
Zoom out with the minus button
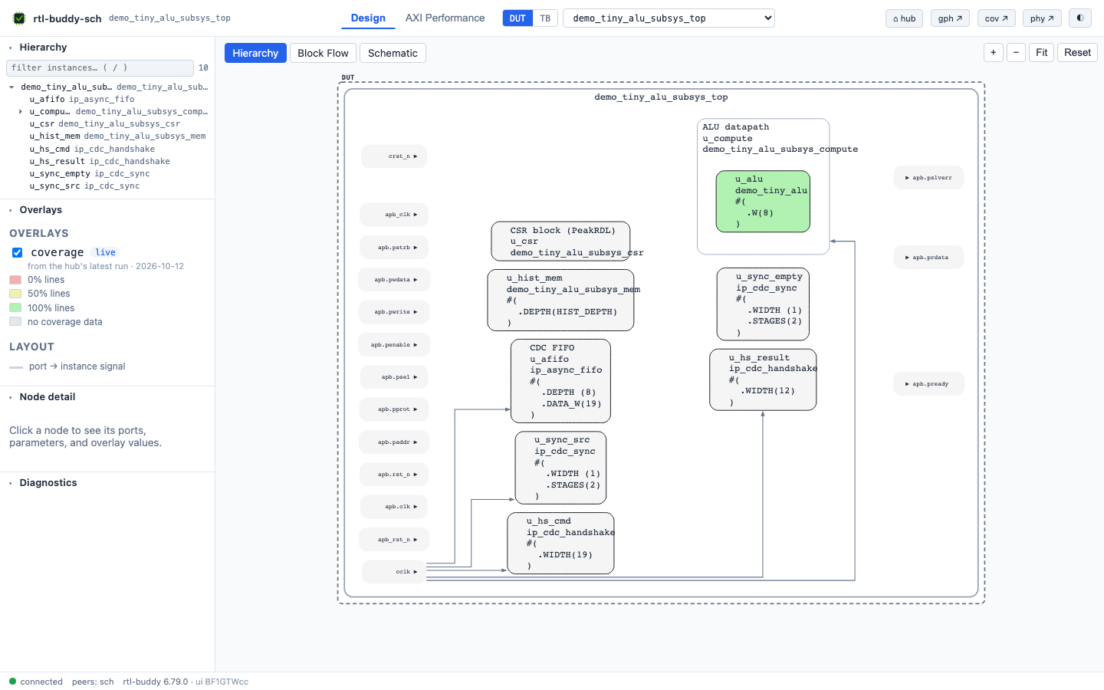[1016, 53]
